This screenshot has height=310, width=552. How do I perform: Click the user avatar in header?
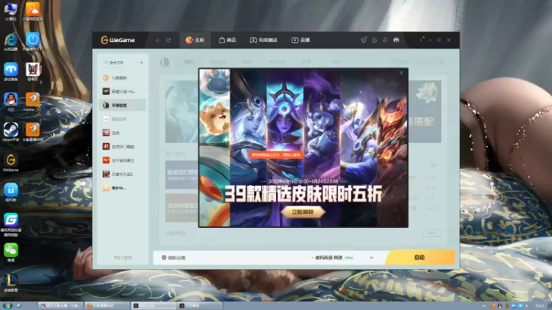pyautogui.click(x=396, y=40)
